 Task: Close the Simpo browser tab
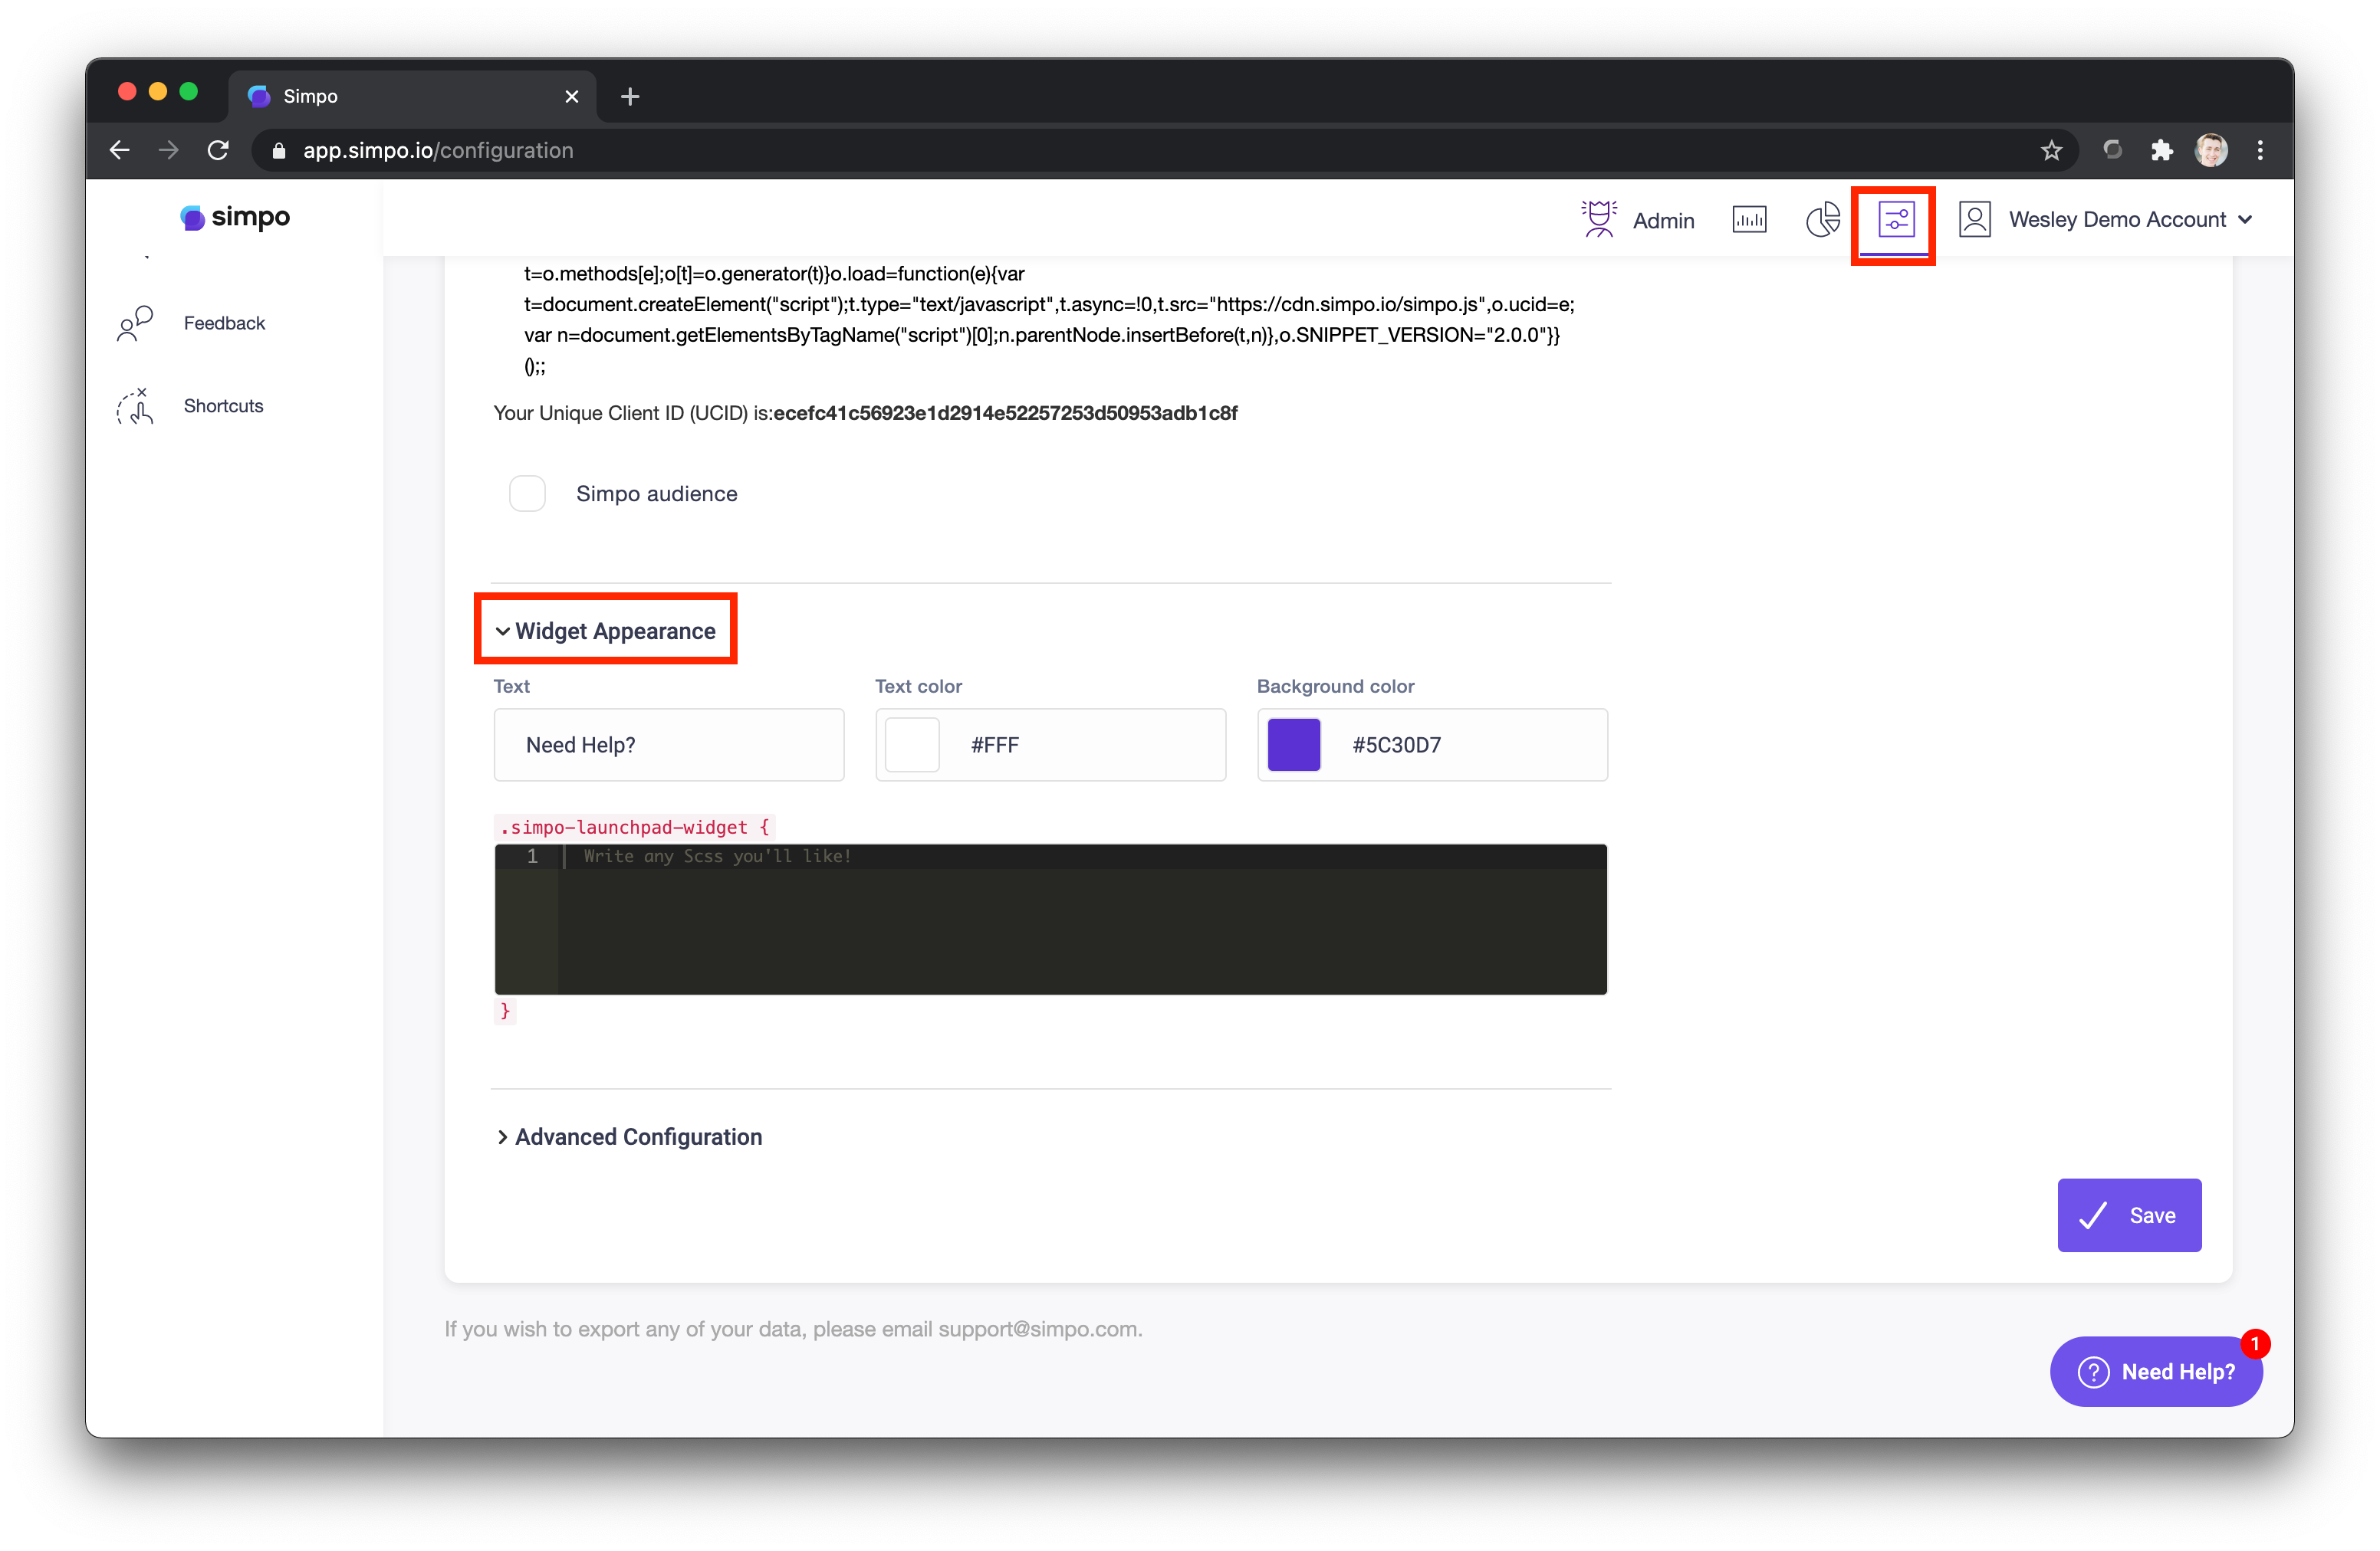572,96
